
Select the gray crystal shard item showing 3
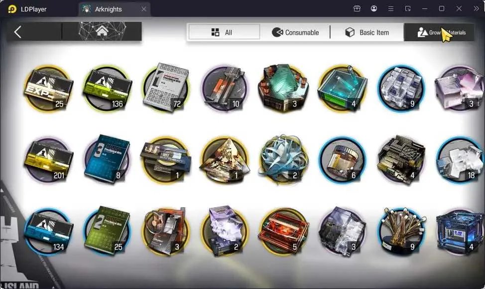click(342, 231)
